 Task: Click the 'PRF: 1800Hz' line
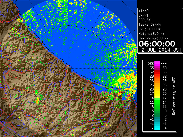[150, 29]
